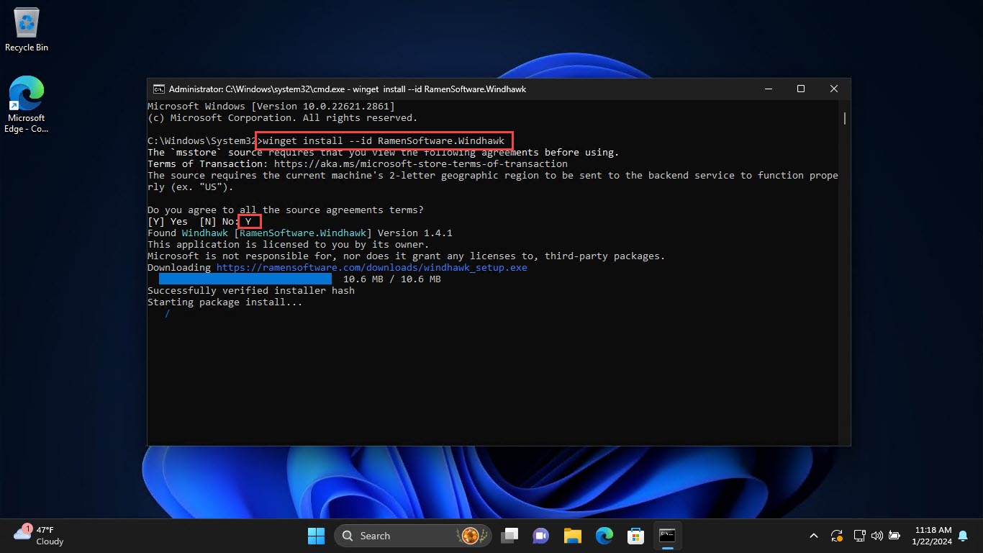Open the volume tray icon
Screen dimensions: 983x553
point(876,536)
